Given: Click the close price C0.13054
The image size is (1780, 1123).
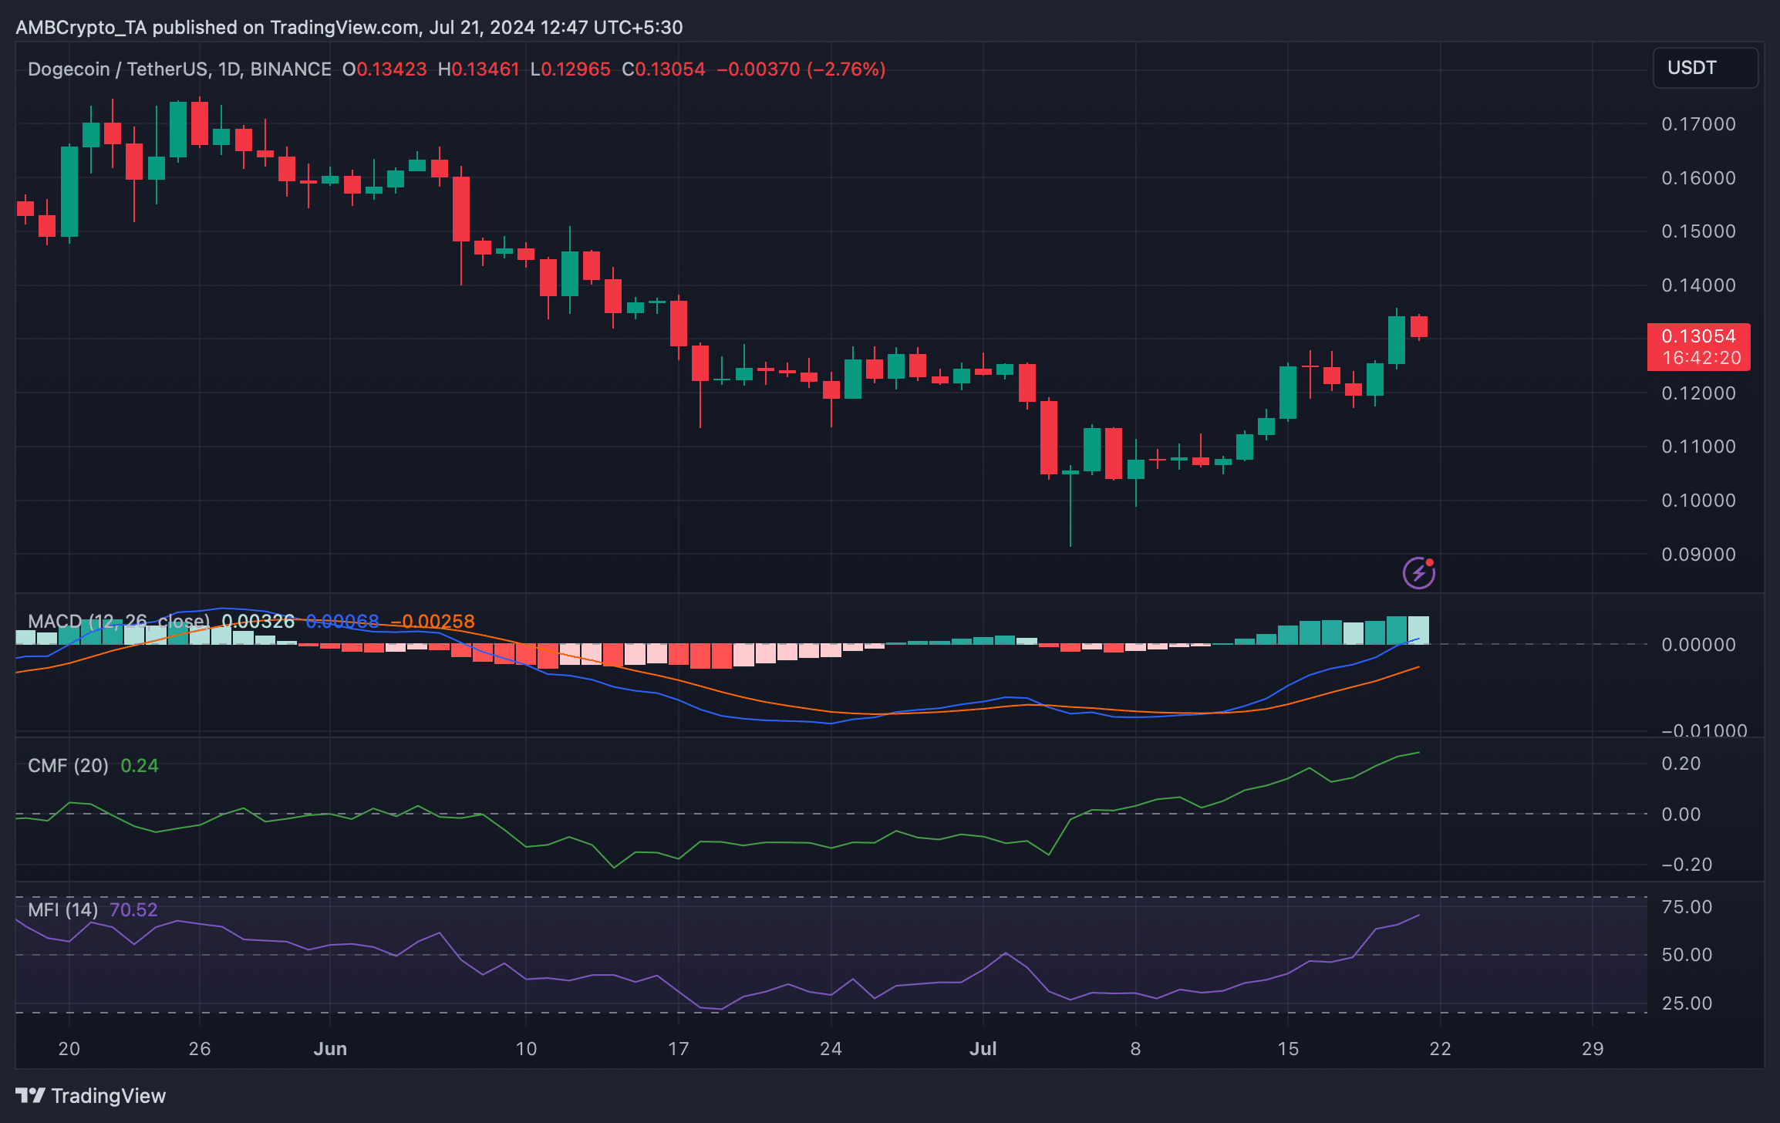Looking at the screenshot, I should coord(663,69).
